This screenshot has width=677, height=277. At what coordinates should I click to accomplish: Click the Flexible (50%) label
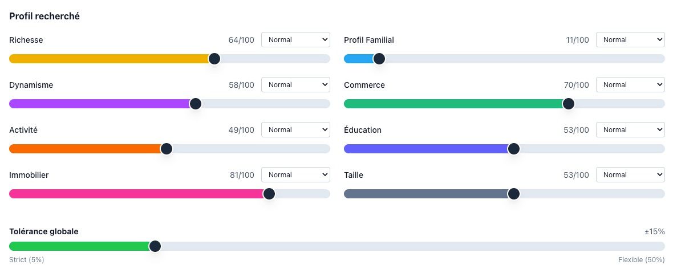[641, 260]
